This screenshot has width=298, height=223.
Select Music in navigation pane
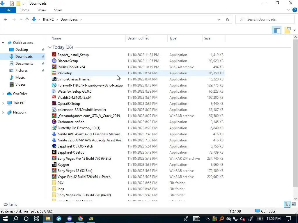20,77
